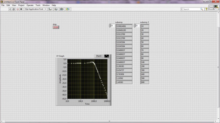Open the Reorder objects tool
Screen dimensions: 220x123
[x=68, y=9]
